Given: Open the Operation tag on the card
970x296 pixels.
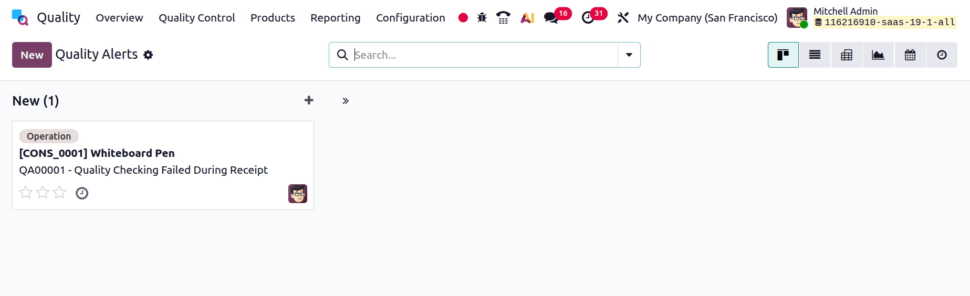Looking at the screenshot, I should [x=49, y=136].
